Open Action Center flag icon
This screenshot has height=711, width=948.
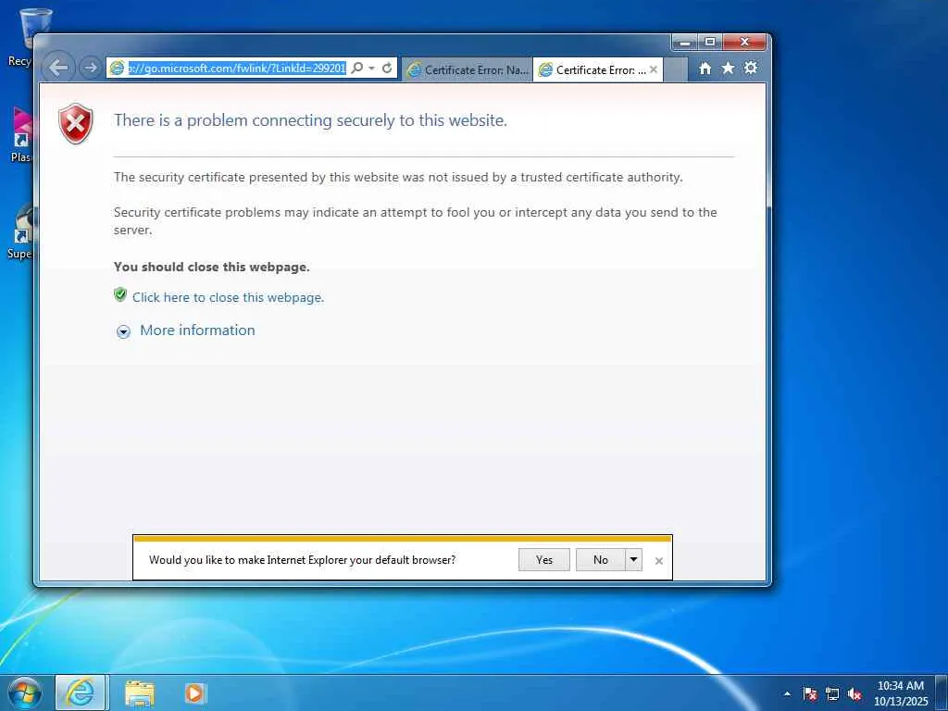pyautogui.click(x=809, y=693)
